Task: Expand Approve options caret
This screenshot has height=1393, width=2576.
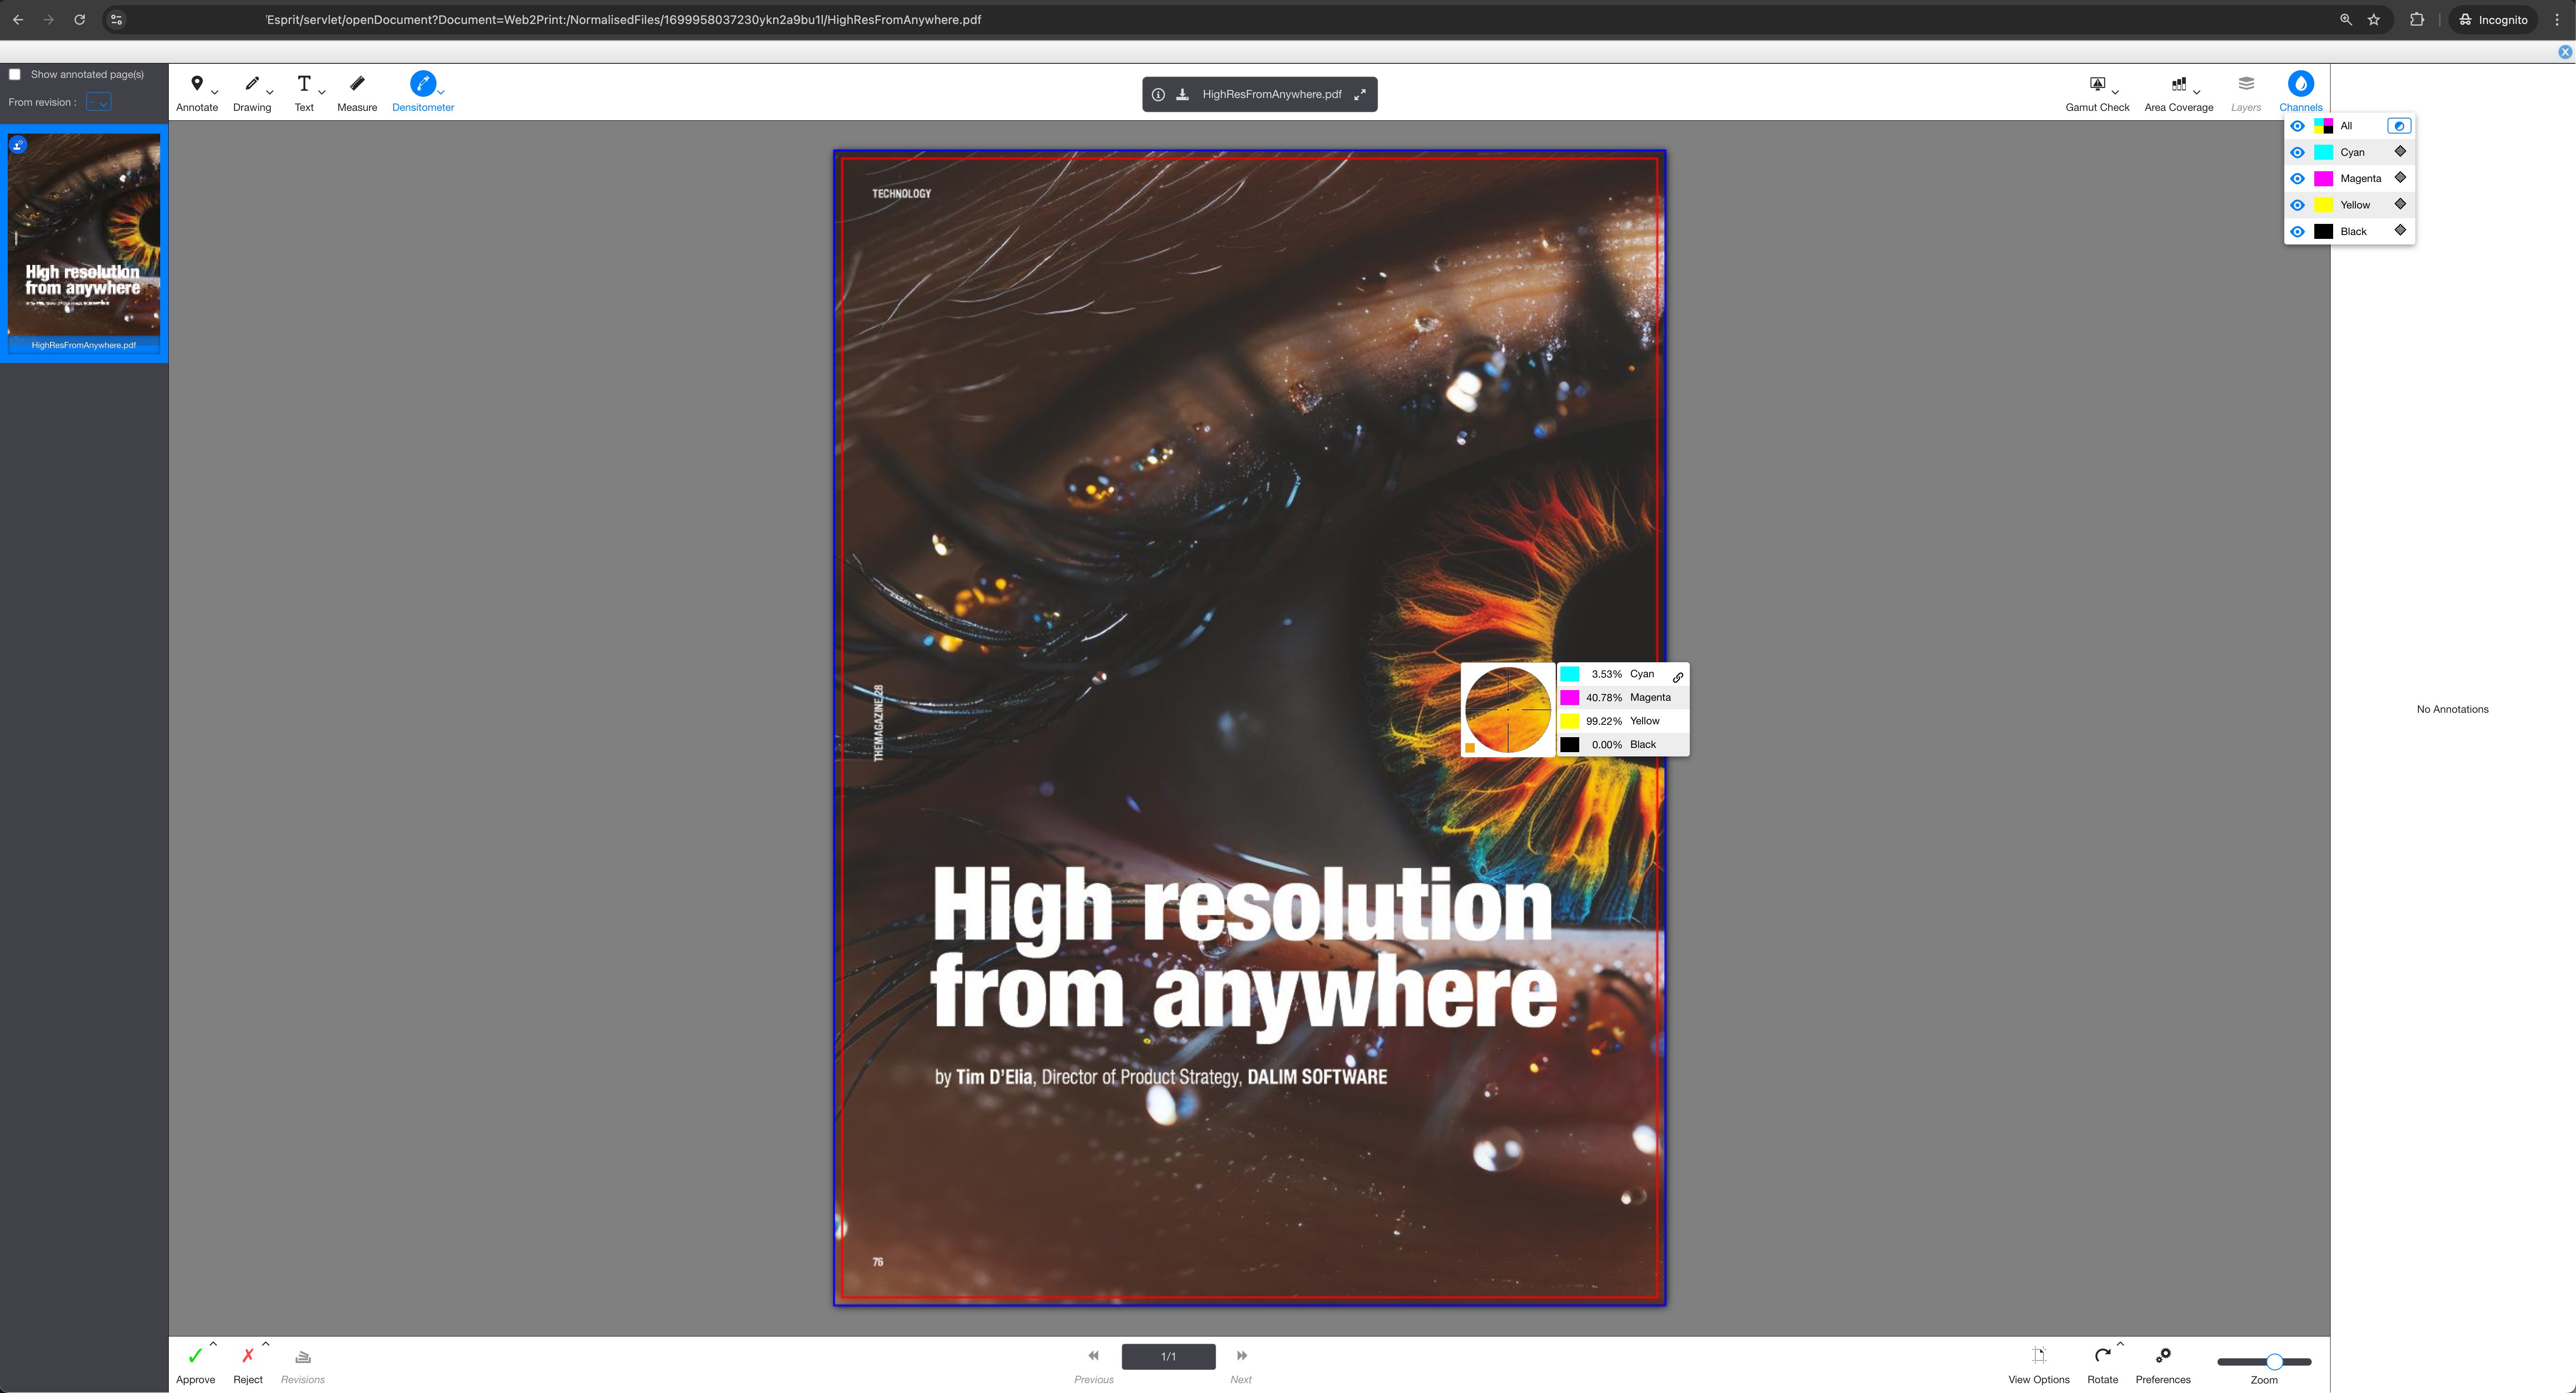Action: (213, 1344)
